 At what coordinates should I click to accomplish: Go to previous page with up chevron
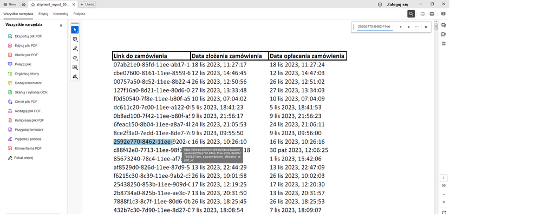pyautogui.click(x=444, y=195)
